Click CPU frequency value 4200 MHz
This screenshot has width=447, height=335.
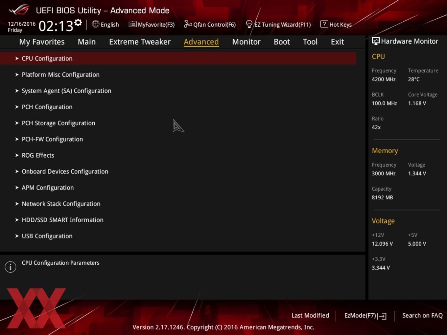[384, 79]
